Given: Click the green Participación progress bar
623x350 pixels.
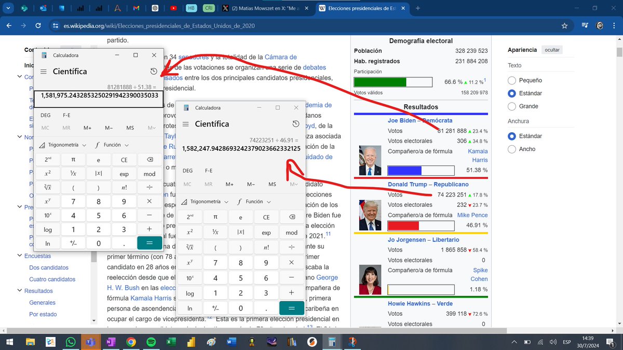Looking at the screenshot, I should (x=393, y=82).
